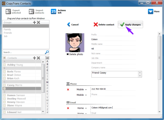Click the contact photo thumbnail
This screenshot has height=120, width=164.
point(75,43)
